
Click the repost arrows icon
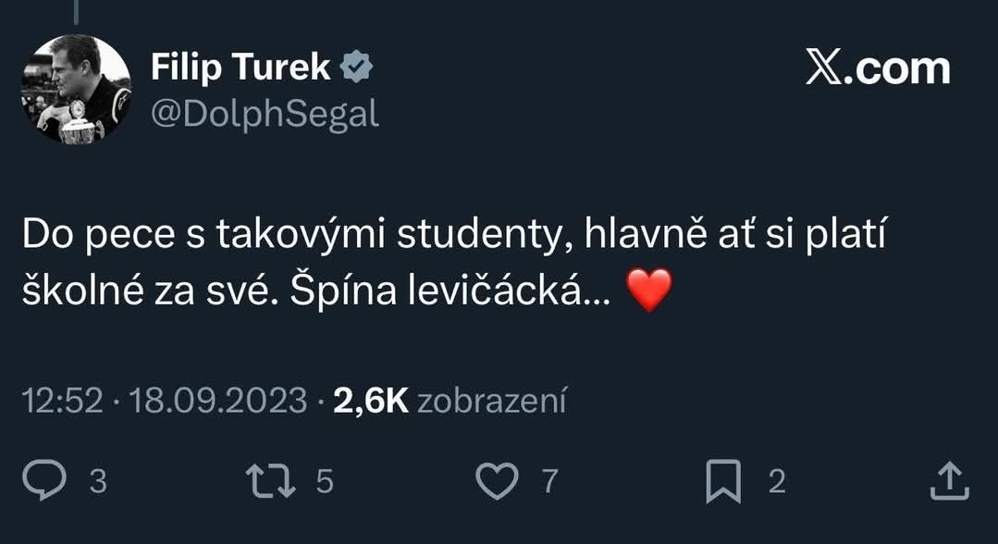click(269, 481)
